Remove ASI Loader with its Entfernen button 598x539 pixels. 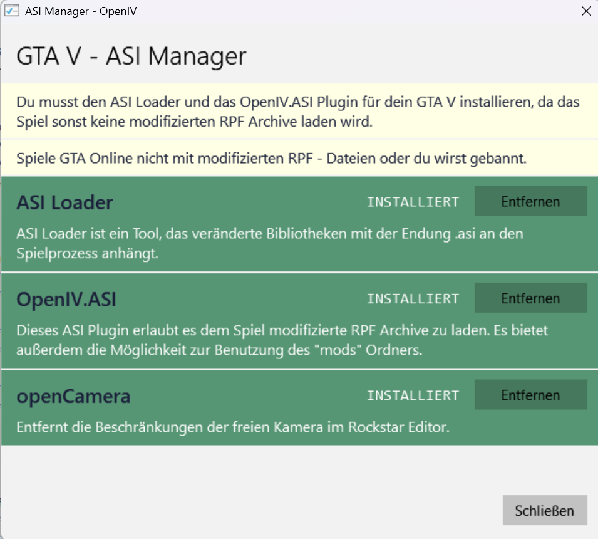tap(530, 201)
